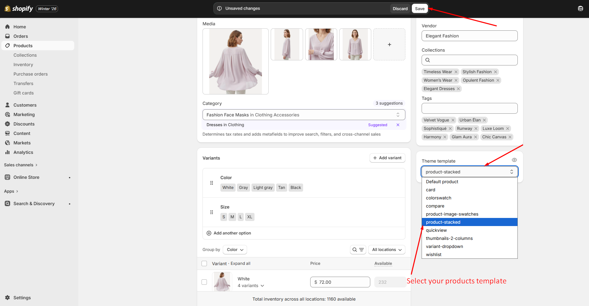Viewport: 589px width, 306px height.
Task: Expand the Category selection dropdown
Action: pyautogui.click(x=304, y=115)
